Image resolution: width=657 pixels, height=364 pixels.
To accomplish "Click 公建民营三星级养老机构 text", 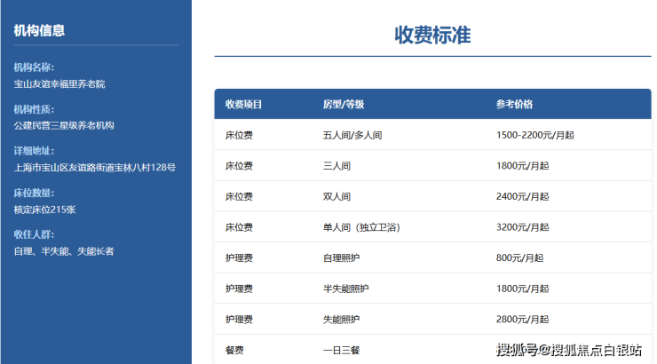I will 64,126.
